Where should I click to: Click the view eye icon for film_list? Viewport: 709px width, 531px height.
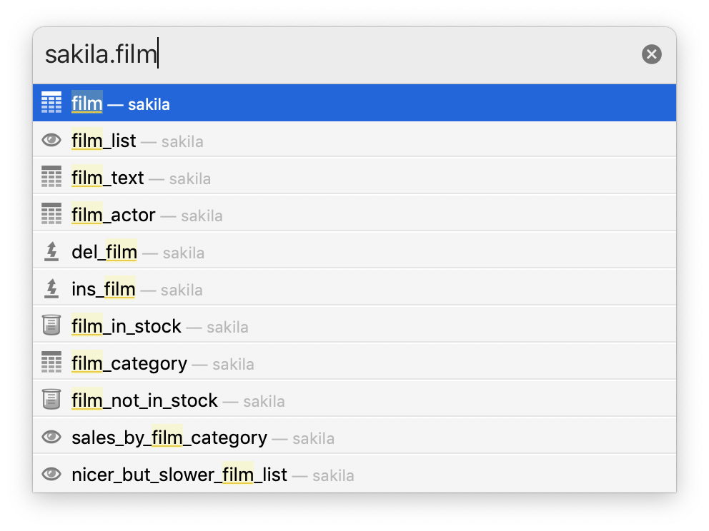51,140
